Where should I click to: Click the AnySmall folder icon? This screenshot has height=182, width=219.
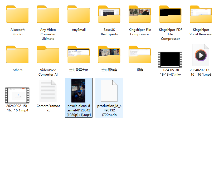click(79, 14)
